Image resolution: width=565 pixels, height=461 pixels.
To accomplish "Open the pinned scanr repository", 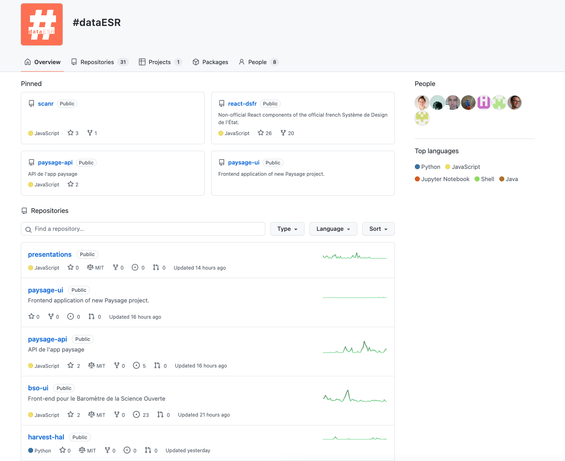I will (x=46, y=104).
